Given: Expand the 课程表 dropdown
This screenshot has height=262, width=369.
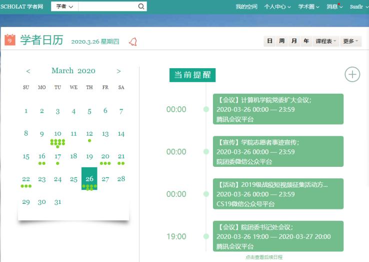Looking at the screenshot, I should [x=326, y=41].
